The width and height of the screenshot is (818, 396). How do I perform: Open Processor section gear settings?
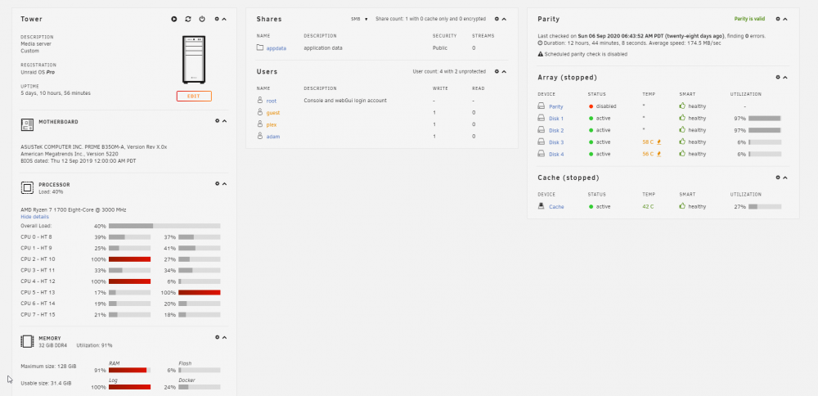pyautogui.click(x=217, y=183)
